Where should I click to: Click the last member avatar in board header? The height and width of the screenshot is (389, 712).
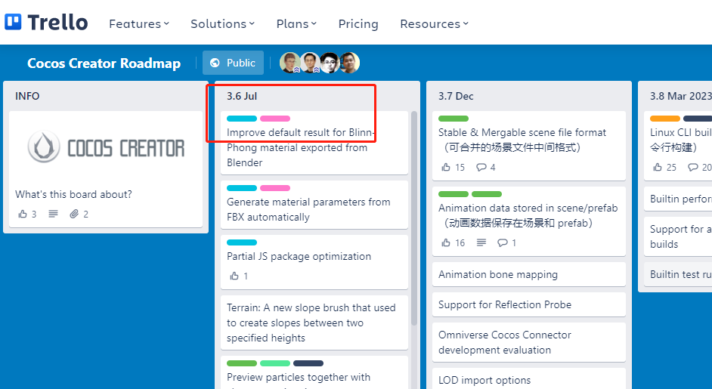349,63
